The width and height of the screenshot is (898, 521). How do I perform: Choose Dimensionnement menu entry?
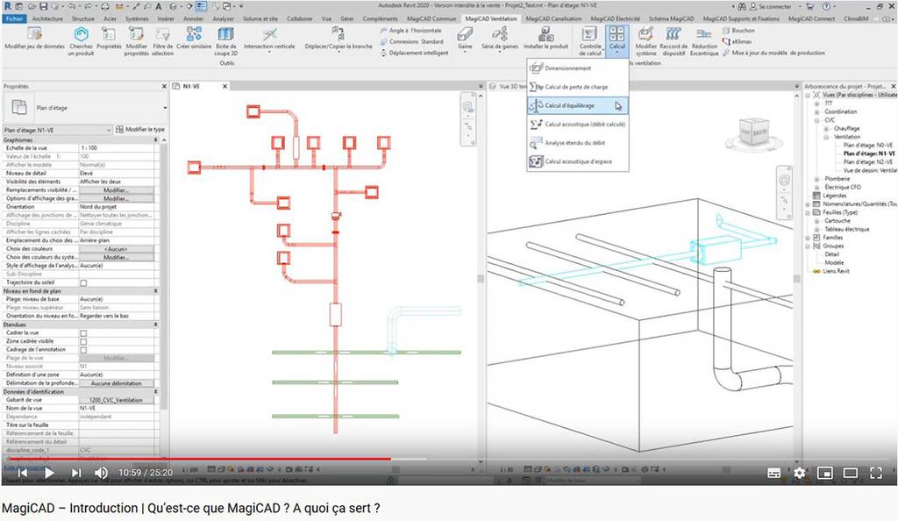(577, 68)
